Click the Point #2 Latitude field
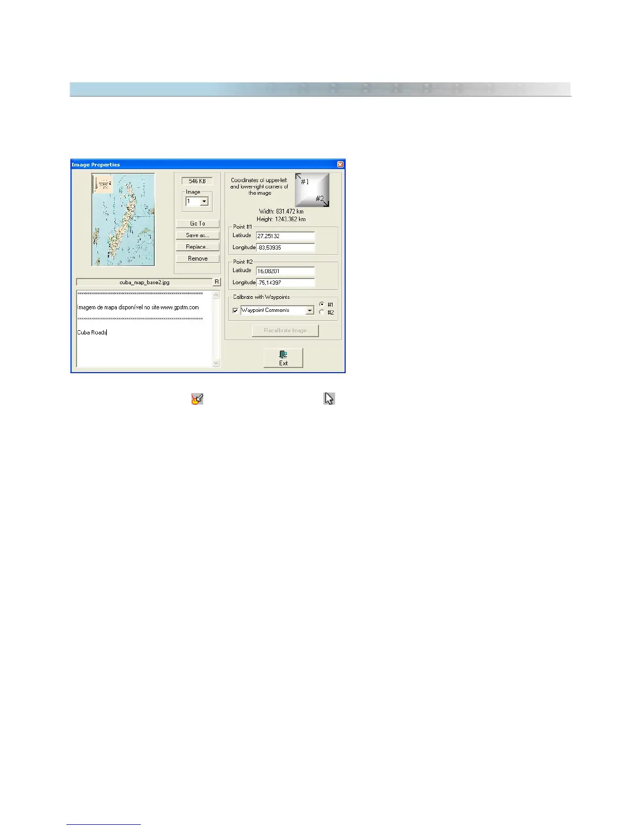This screenshot has width=641, height=829. [x=285, y=271]
